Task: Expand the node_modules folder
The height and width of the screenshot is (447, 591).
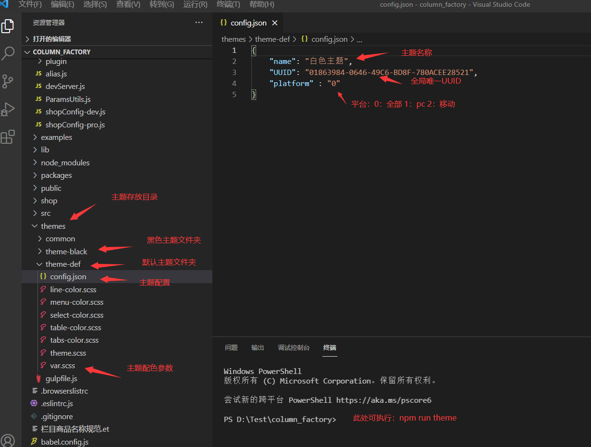Action: [x=65, y=162]
